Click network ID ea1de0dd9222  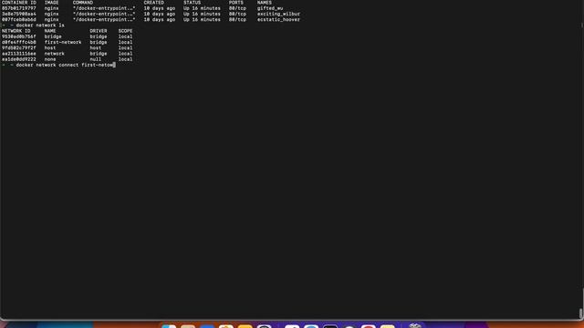pos(19,59)
